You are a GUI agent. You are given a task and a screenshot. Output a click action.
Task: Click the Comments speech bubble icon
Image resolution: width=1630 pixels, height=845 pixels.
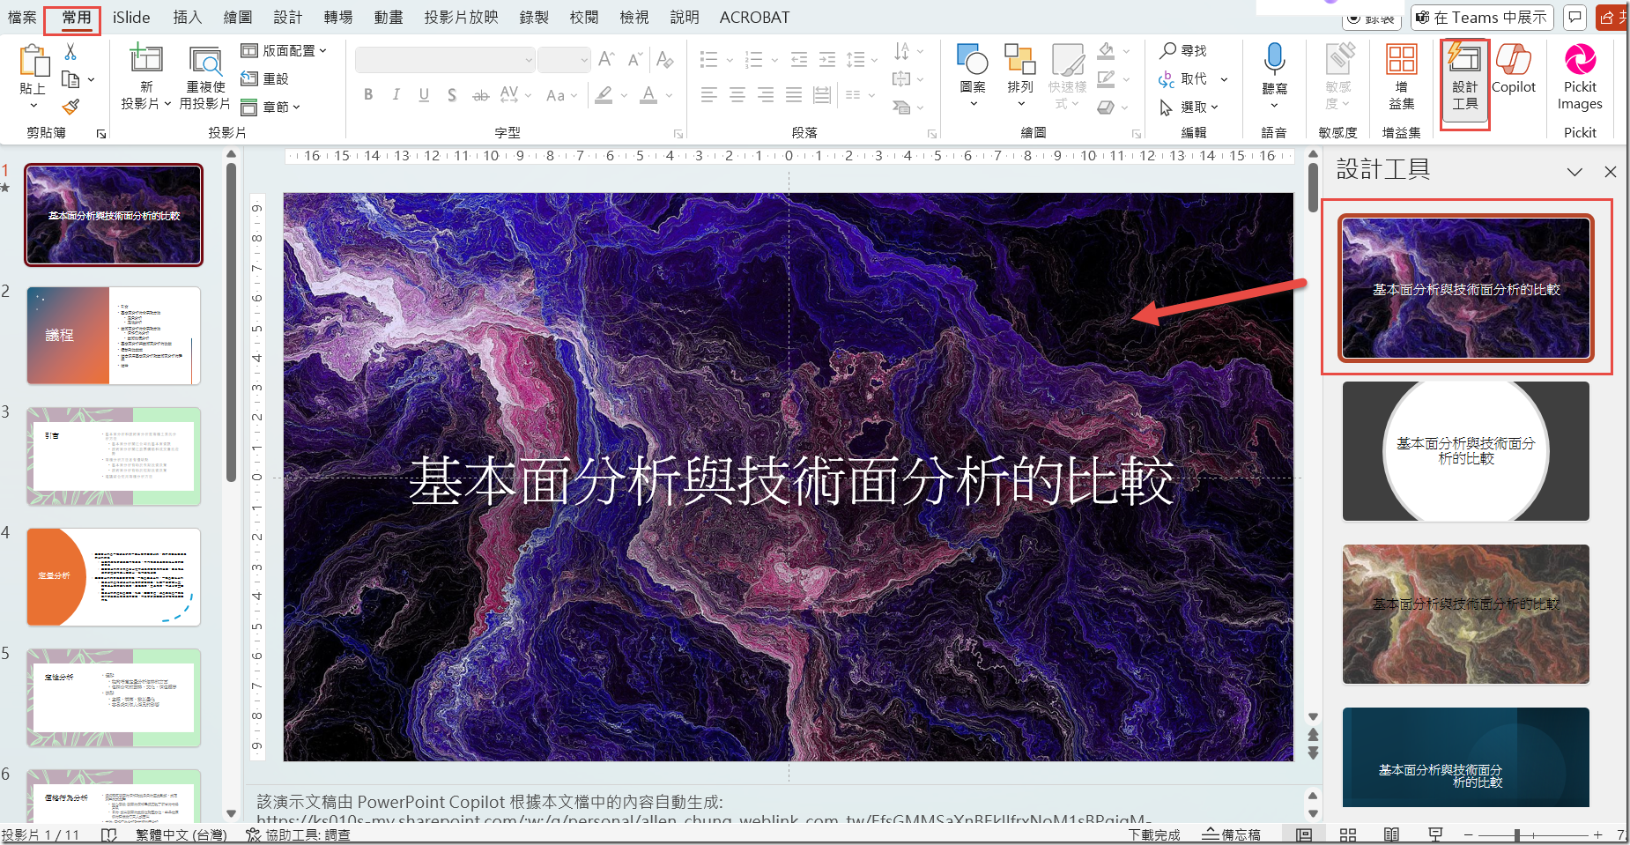1575,17
